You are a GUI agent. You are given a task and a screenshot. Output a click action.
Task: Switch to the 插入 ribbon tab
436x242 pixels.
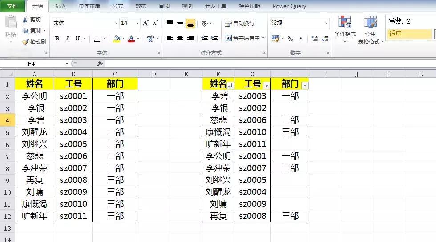61,6
